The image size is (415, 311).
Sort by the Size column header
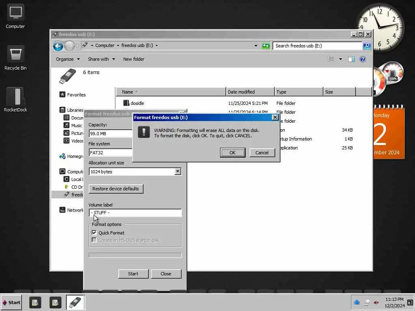[340, 92]
